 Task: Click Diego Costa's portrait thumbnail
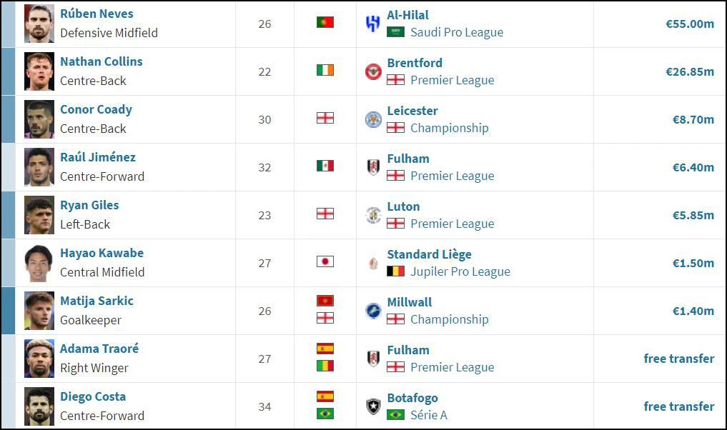click(x=39, y=406)
